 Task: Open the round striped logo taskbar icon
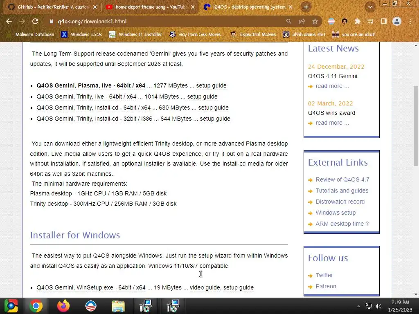coord(91,306)
